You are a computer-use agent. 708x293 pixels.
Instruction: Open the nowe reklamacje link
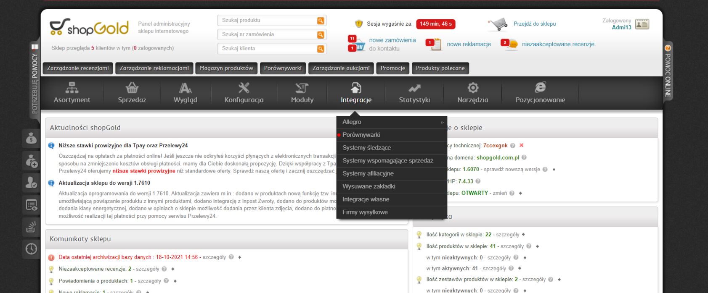469,44
